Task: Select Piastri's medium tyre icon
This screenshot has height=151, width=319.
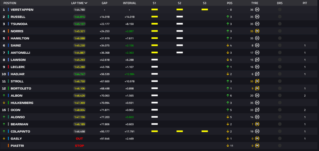Action: point(257,146)
